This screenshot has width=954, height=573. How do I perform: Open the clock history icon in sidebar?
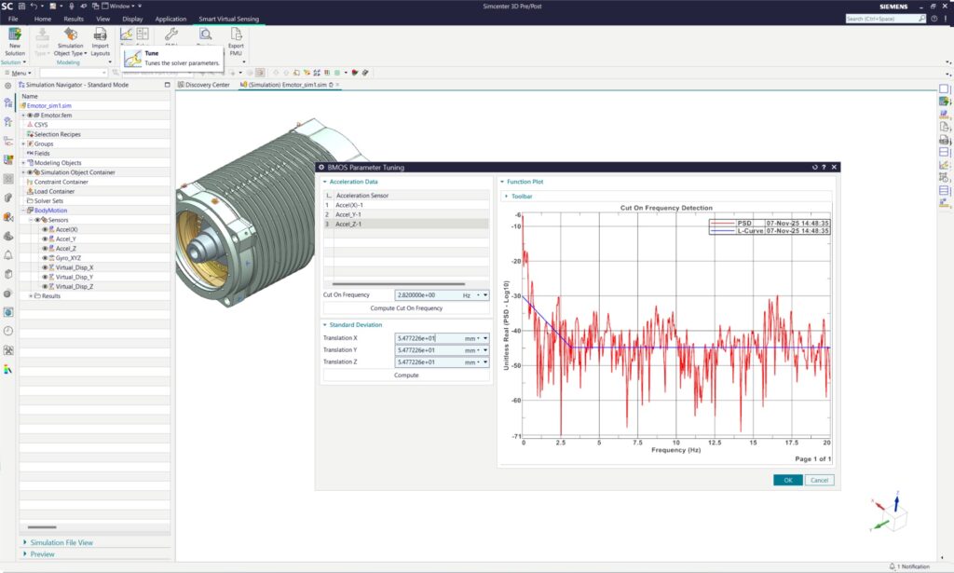coord(8,330)
